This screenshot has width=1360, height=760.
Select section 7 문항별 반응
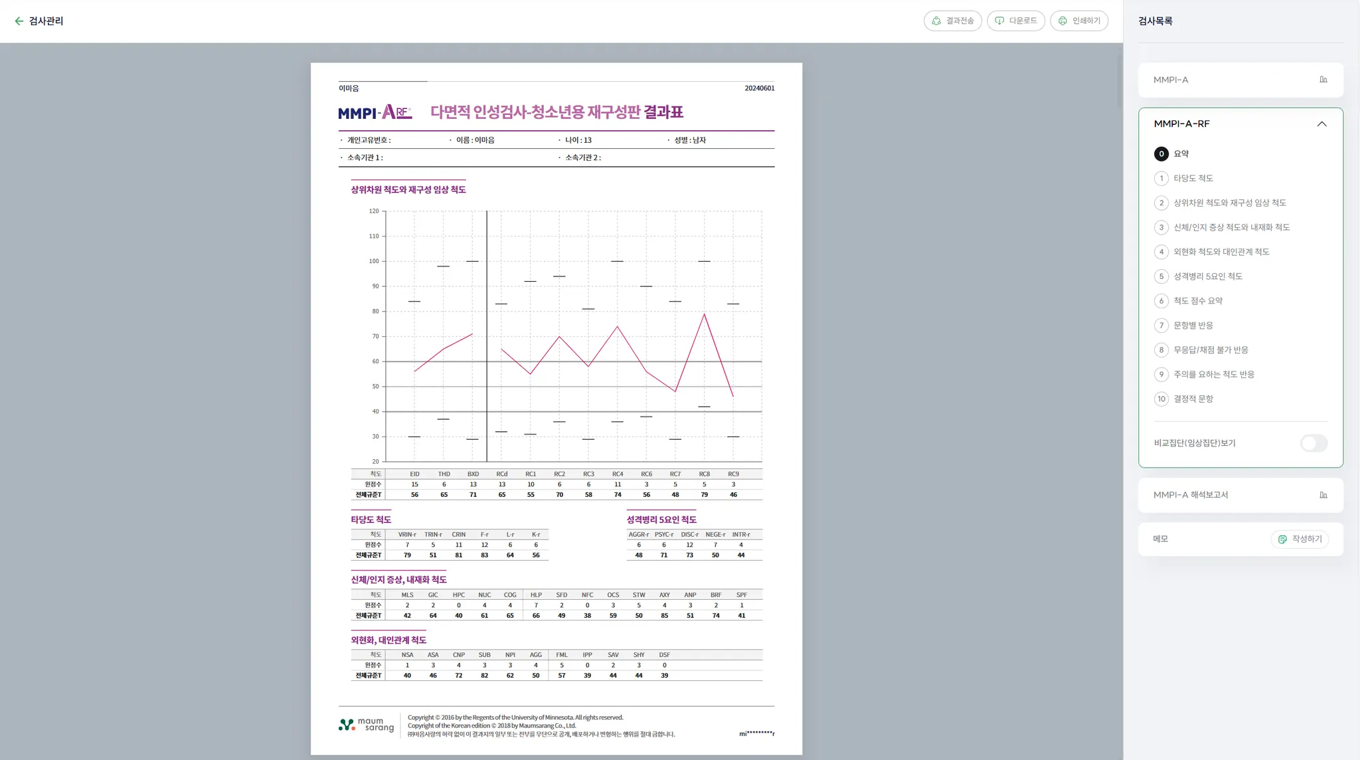1193,326
